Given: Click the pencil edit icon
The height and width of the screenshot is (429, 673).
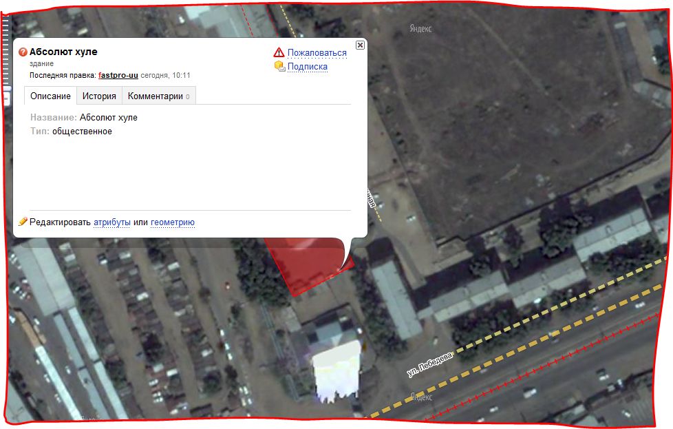Looking at the screenshot, I should [x=23, y=222].
